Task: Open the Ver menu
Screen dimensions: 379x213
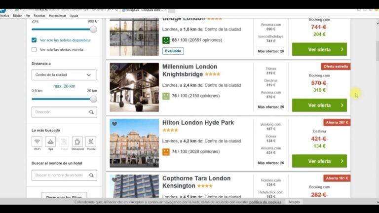Action: (x=28, y=16)
